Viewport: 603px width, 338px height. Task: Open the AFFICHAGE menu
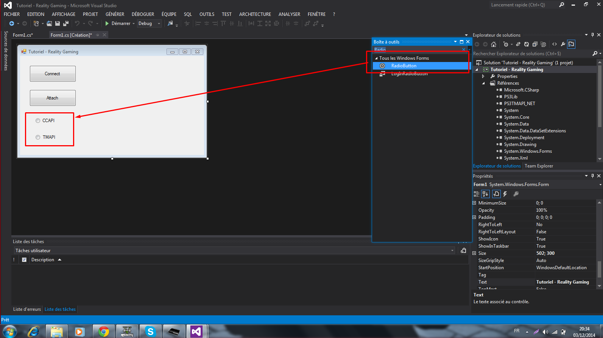[64, 14]
